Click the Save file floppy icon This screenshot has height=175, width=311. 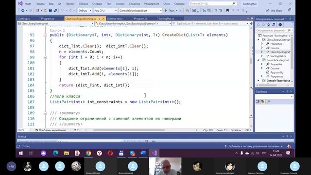51,11
